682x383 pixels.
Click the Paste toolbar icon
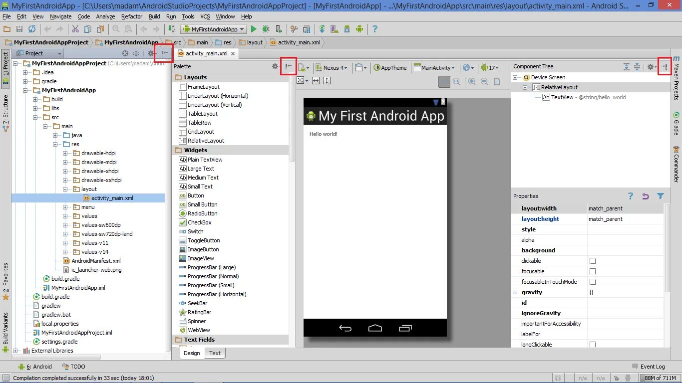point(100,29)
